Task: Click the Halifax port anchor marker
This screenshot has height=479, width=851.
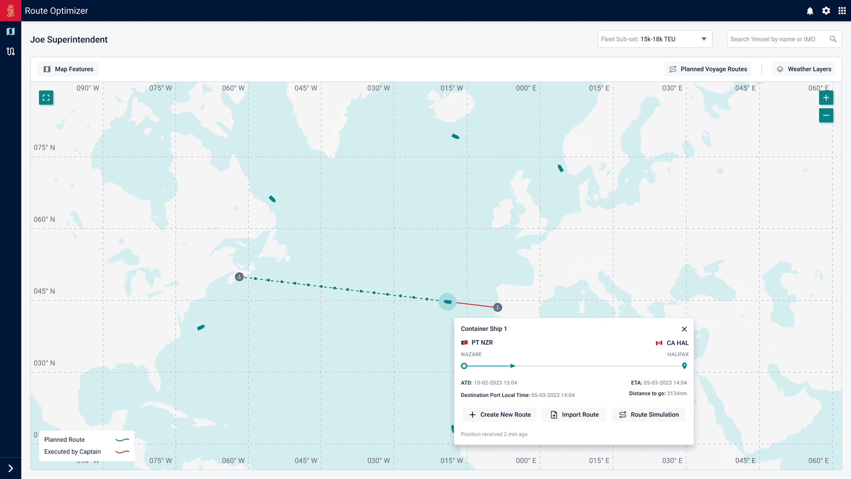Action: (239, 277)
